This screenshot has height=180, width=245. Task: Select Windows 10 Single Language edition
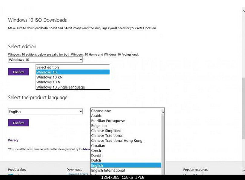(x=73, y=87)
